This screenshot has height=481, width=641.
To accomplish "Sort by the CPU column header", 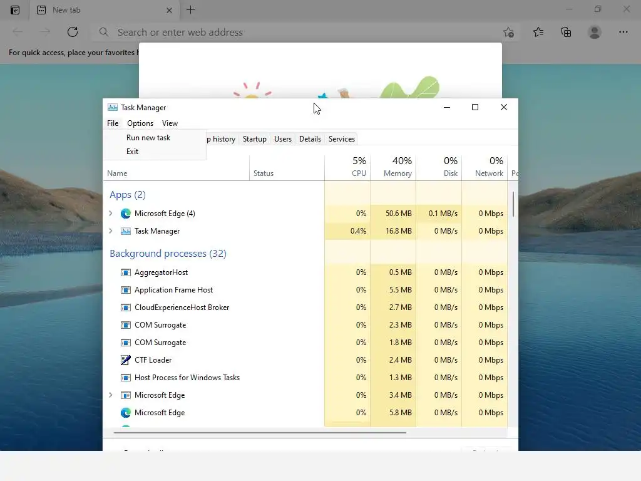I will pos(347,168).
